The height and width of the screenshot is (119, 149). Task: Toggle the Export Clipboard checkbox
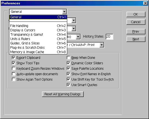(13, 57)
